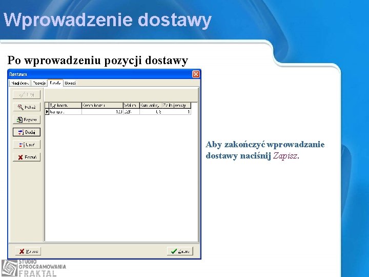The width and height of the screenshot is (369, 277).
Task: Click the exchange rate cell in the Transport row
Action: (151, 112)
